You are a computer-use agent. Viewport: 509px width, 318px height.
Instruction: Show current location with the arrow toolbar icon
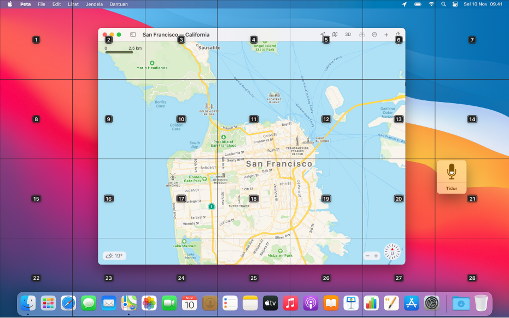coord(323,34)
